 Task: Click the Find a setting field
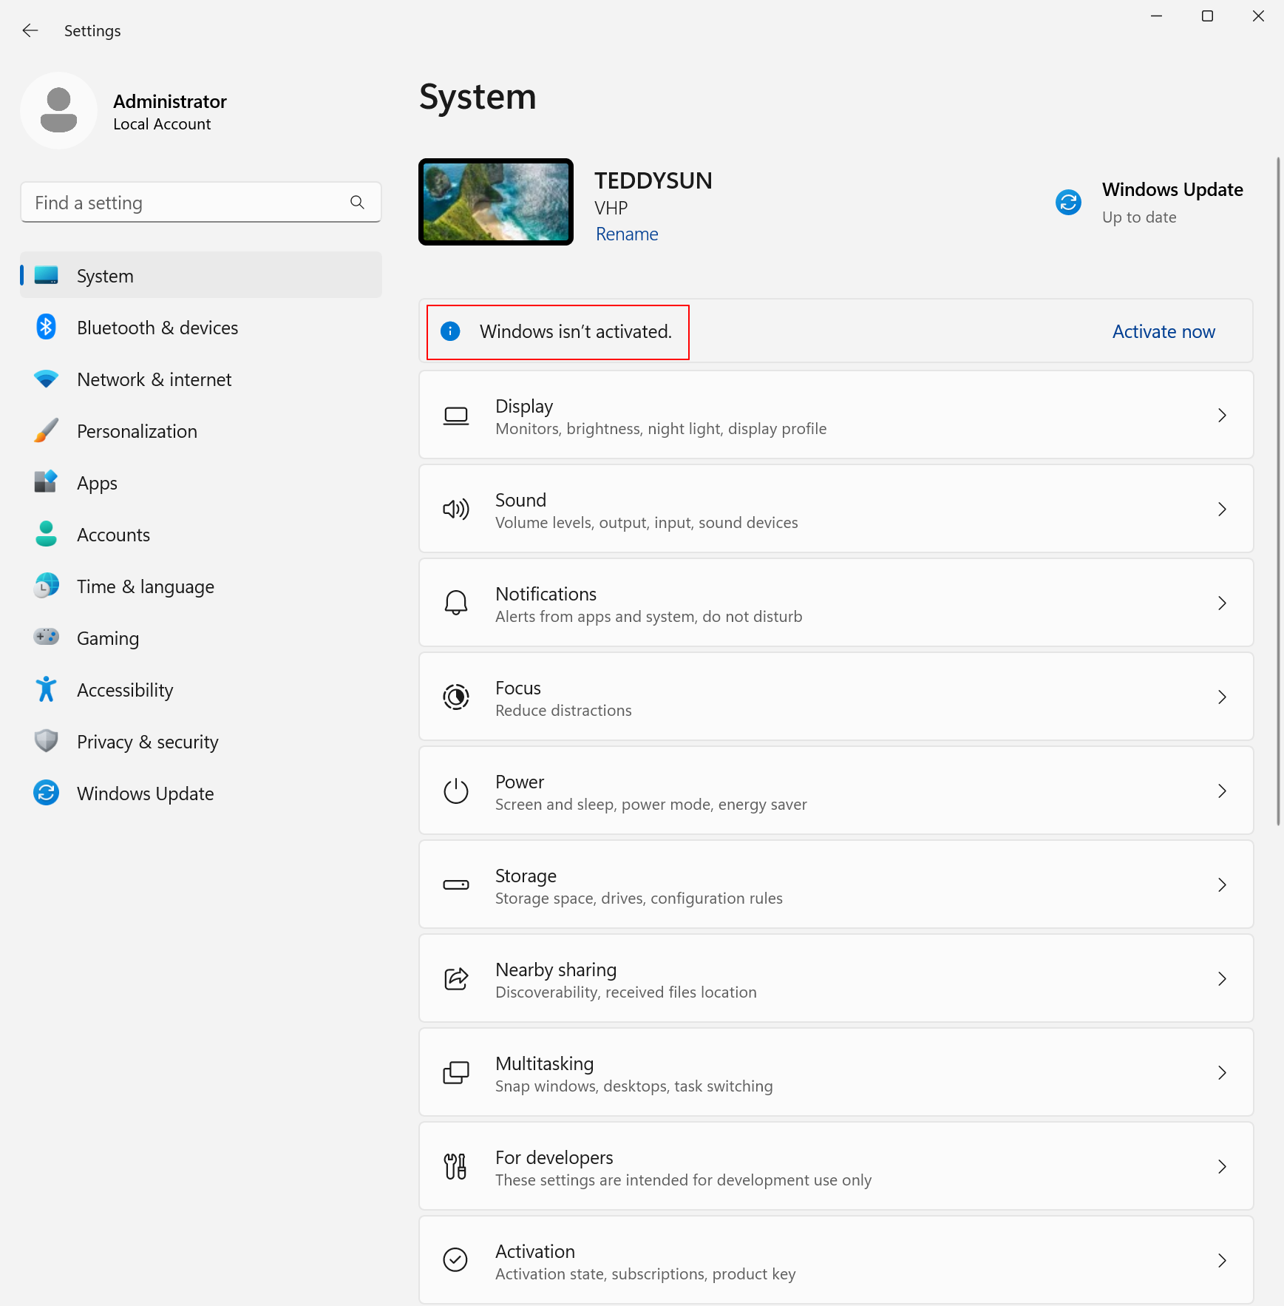click(201, 202)
